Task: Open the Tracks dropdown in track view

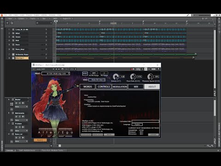Action: (x=34, y=18)
